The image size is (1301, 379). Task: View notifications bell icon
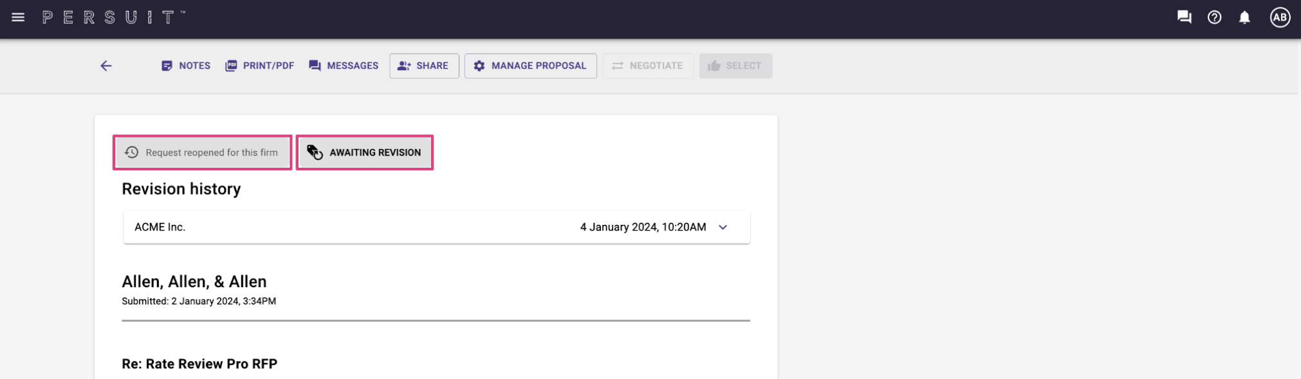1244,17
